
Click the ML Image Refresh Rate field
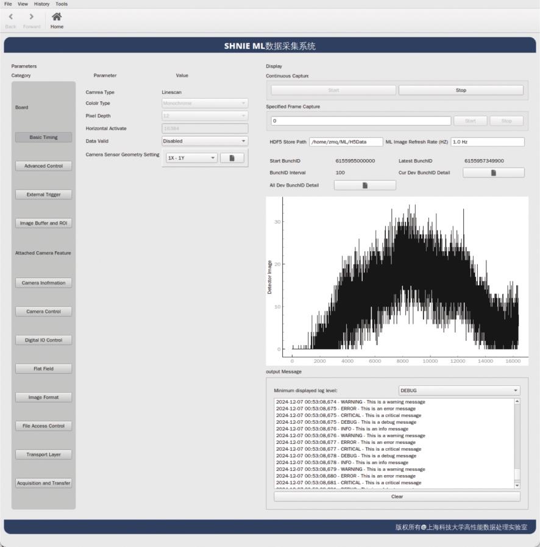pos(487,141)
